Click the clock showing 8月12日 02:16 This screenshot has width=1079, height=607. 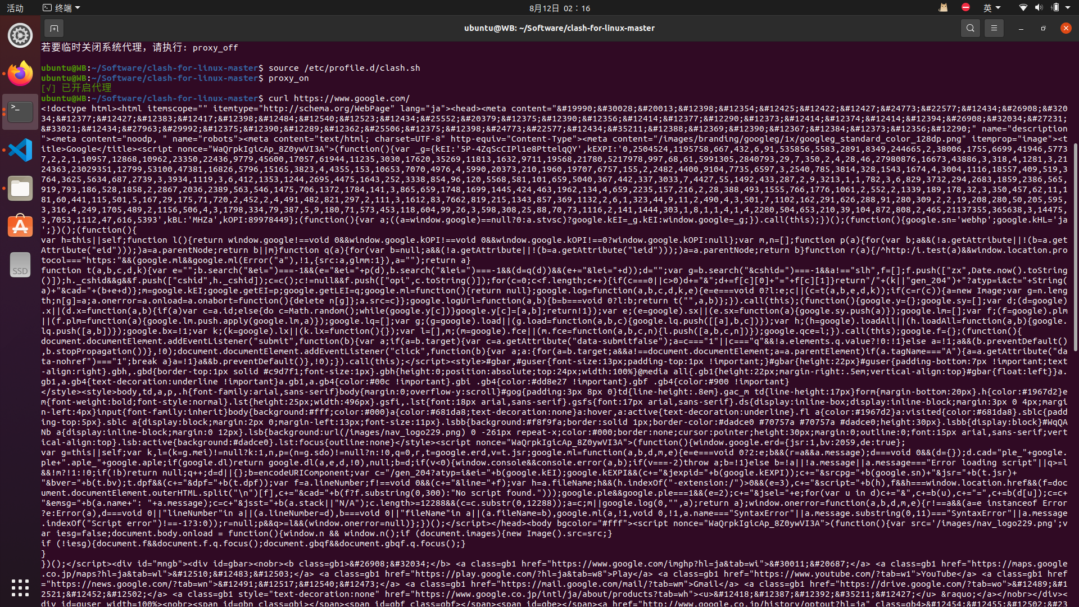click(559, 8)
